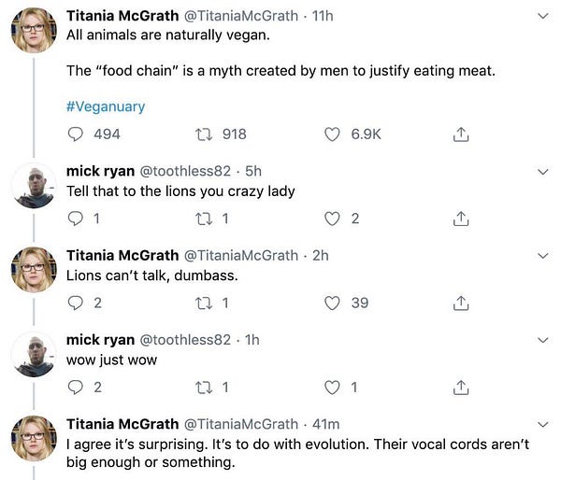Reply to "Lions can't talk" tweet
The height and width of the screenshot is (480, 561).
coord(77,303)
